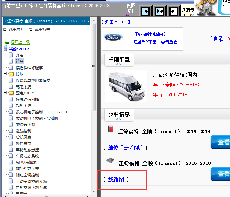Click document icon beside 巡航控制

[11, 131]
